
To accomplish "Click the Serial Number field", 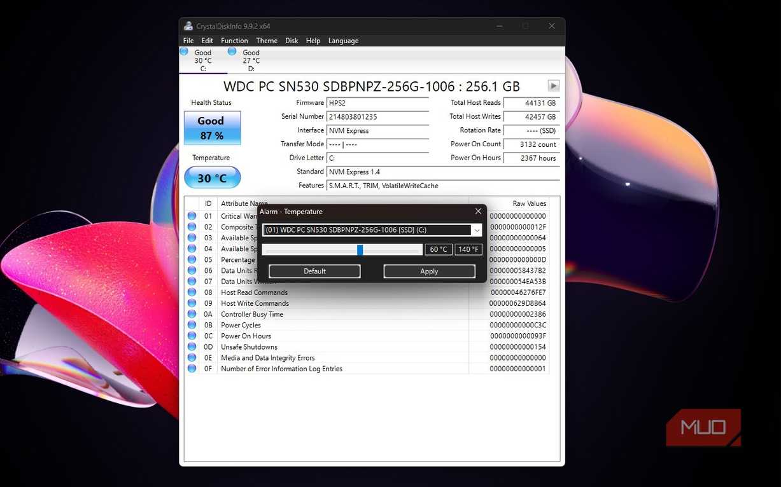I will click(377, 117).
